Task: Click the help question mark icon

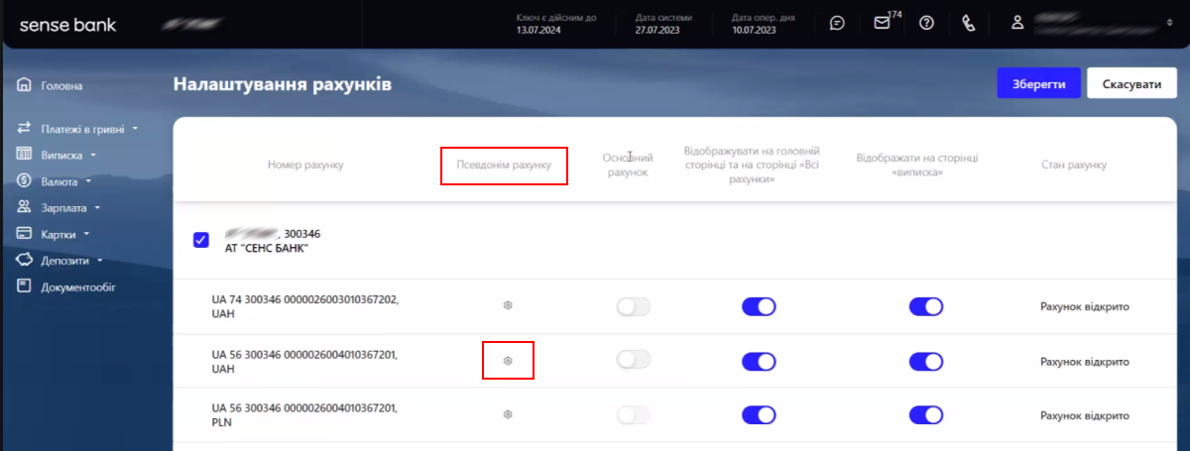Action: 927,23
